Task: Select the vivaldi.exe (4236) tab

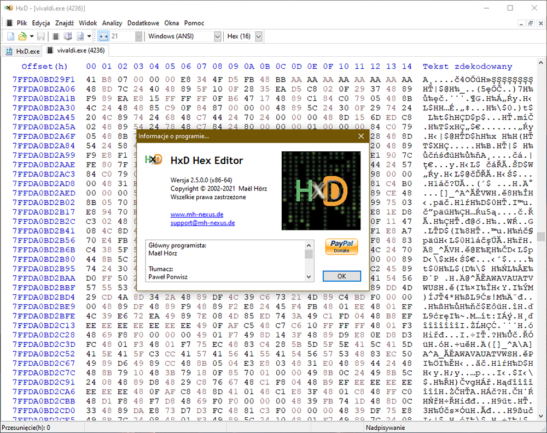Action: [x=75, y=51]
